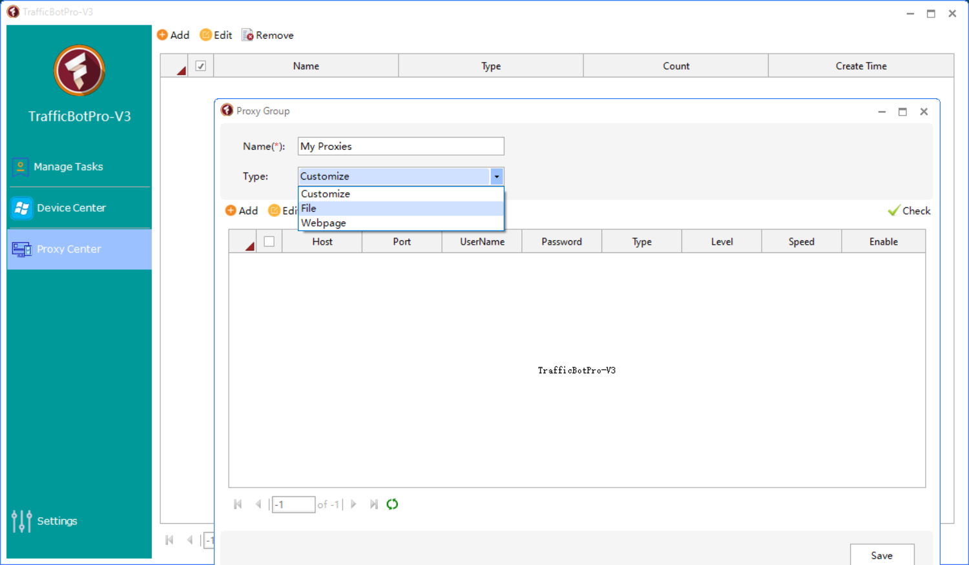Toggle select-all checkbox in proxy table header

[x=269, y=241]
